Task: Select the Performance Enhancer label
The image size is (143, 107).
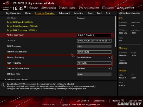Action: pos(17,52)
